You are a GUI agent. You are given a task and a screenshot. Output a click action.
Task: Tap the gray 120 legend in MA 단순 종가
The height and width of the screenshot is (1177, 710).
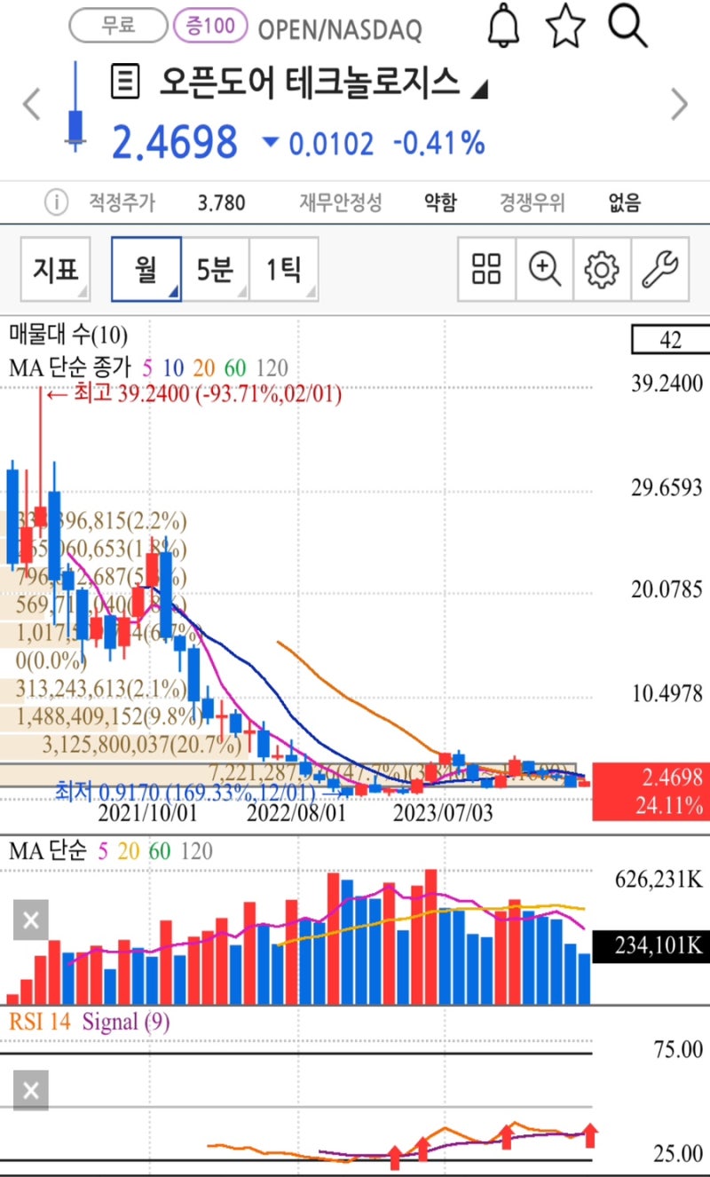pos(272,367)
